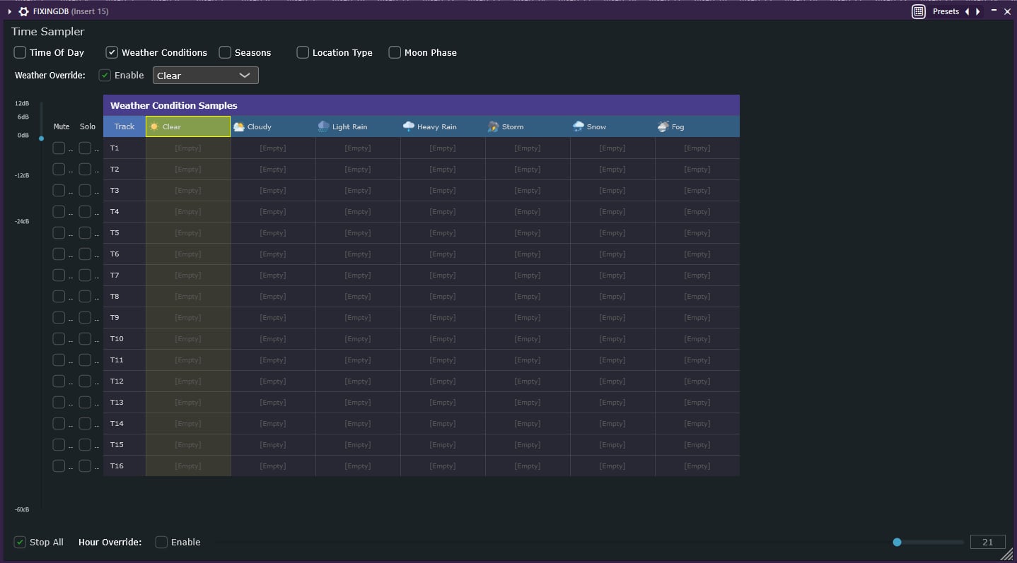1017x563 pixels.
Task: Open the preset browser grid icon
Action: [x=918, y=11]
